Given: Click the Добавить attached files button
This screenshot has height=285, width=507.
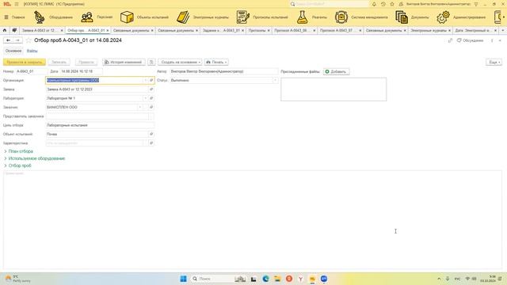Looking at the screenshot, I should coord(336,71).
